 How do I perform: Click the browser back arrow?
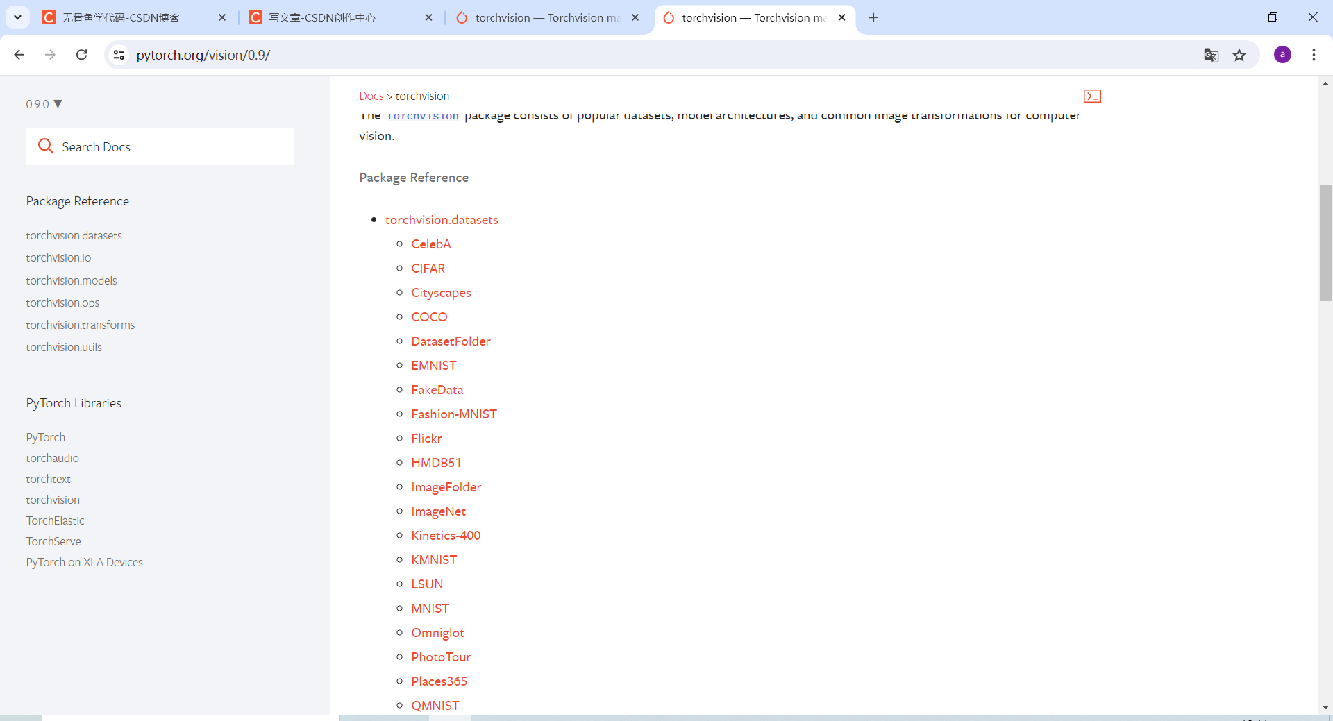pyautogui.click(x=19, y=55)
